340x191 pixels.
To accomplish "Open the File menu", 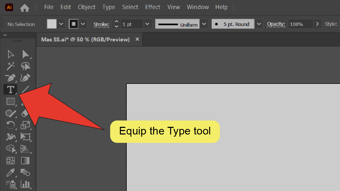I will pyautogui.click(x=49, y=7).
